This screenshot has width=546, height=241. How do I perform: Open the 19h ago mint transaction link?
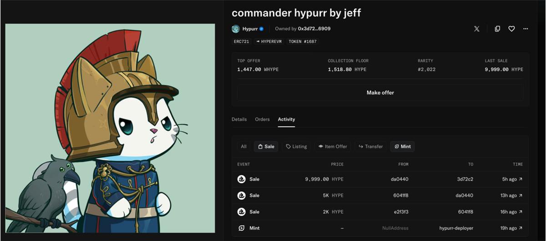tap(512, 228)
